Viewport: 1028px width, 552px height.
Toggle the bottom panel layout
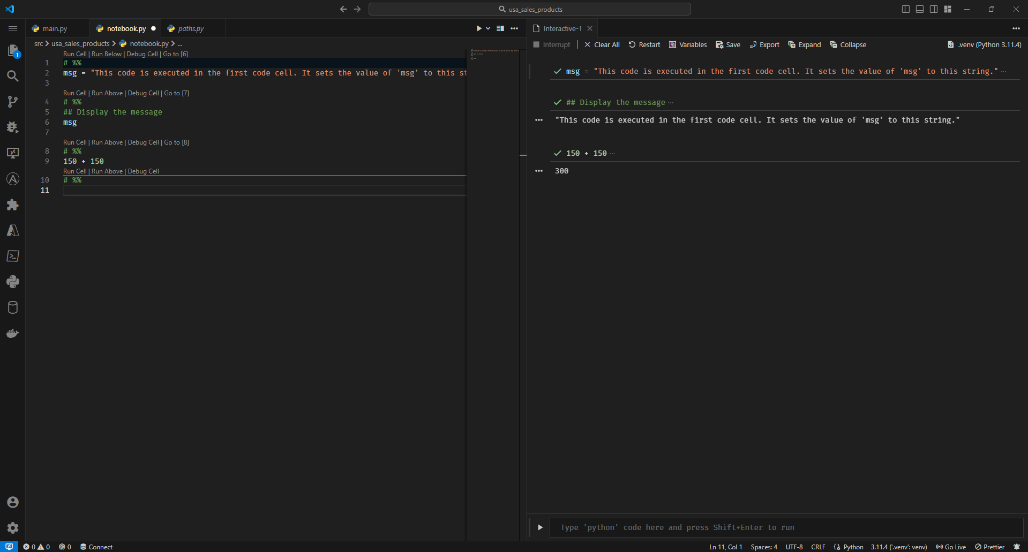[920, 9]
